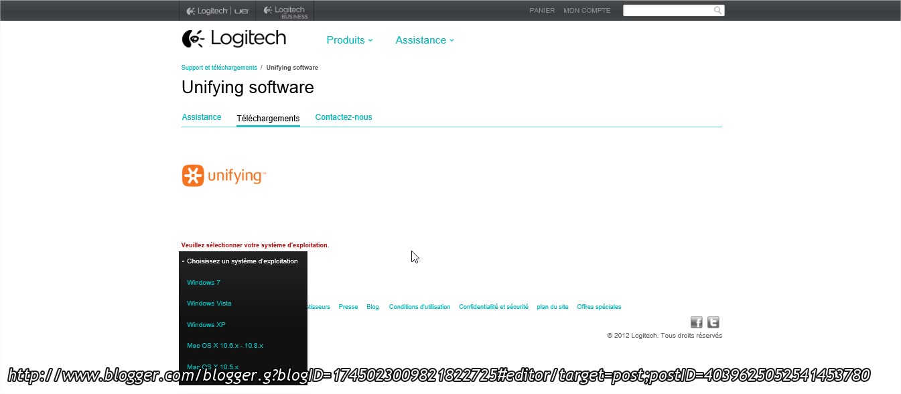
Task: Open Confidentialité et sécurité footer link
Action: coord(494,307)
